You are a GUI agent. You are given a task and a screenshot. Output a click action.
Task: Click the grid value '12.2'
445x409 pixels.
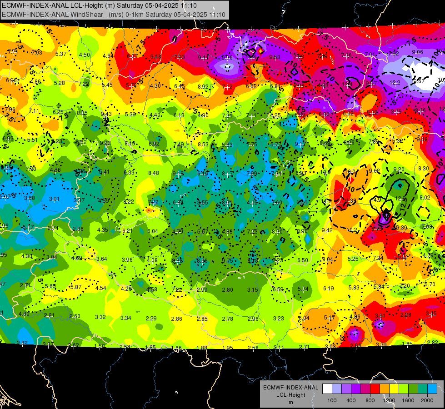(x=395, y=83)
